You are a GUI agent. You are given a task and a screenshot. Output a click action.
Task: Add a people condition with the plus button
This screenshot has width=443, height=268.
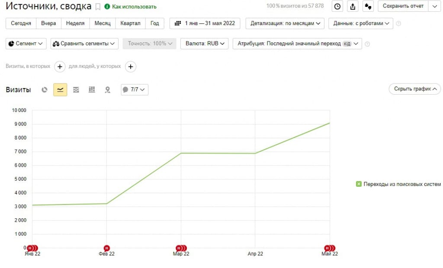131,67
